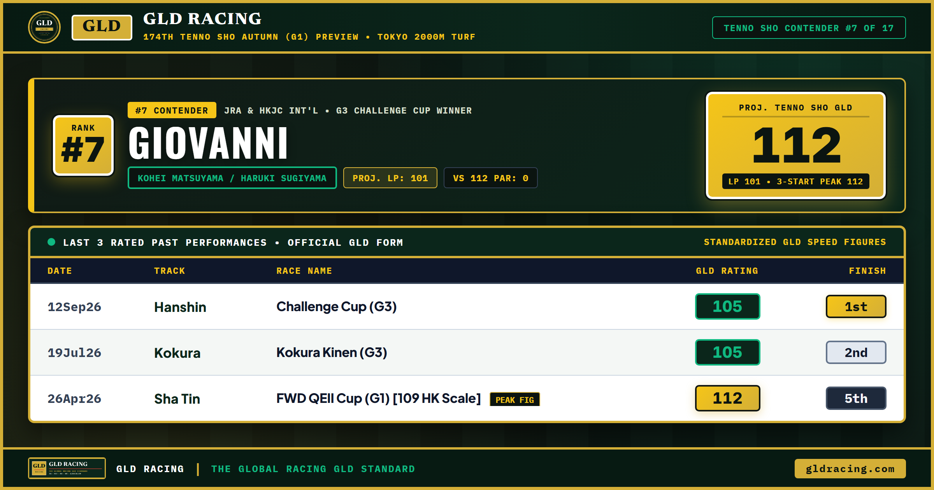The image size is (934, 490).
Task: Click the Challenge Cup (G3) race name
Action: pyautogui.click(x=336, y=307)
